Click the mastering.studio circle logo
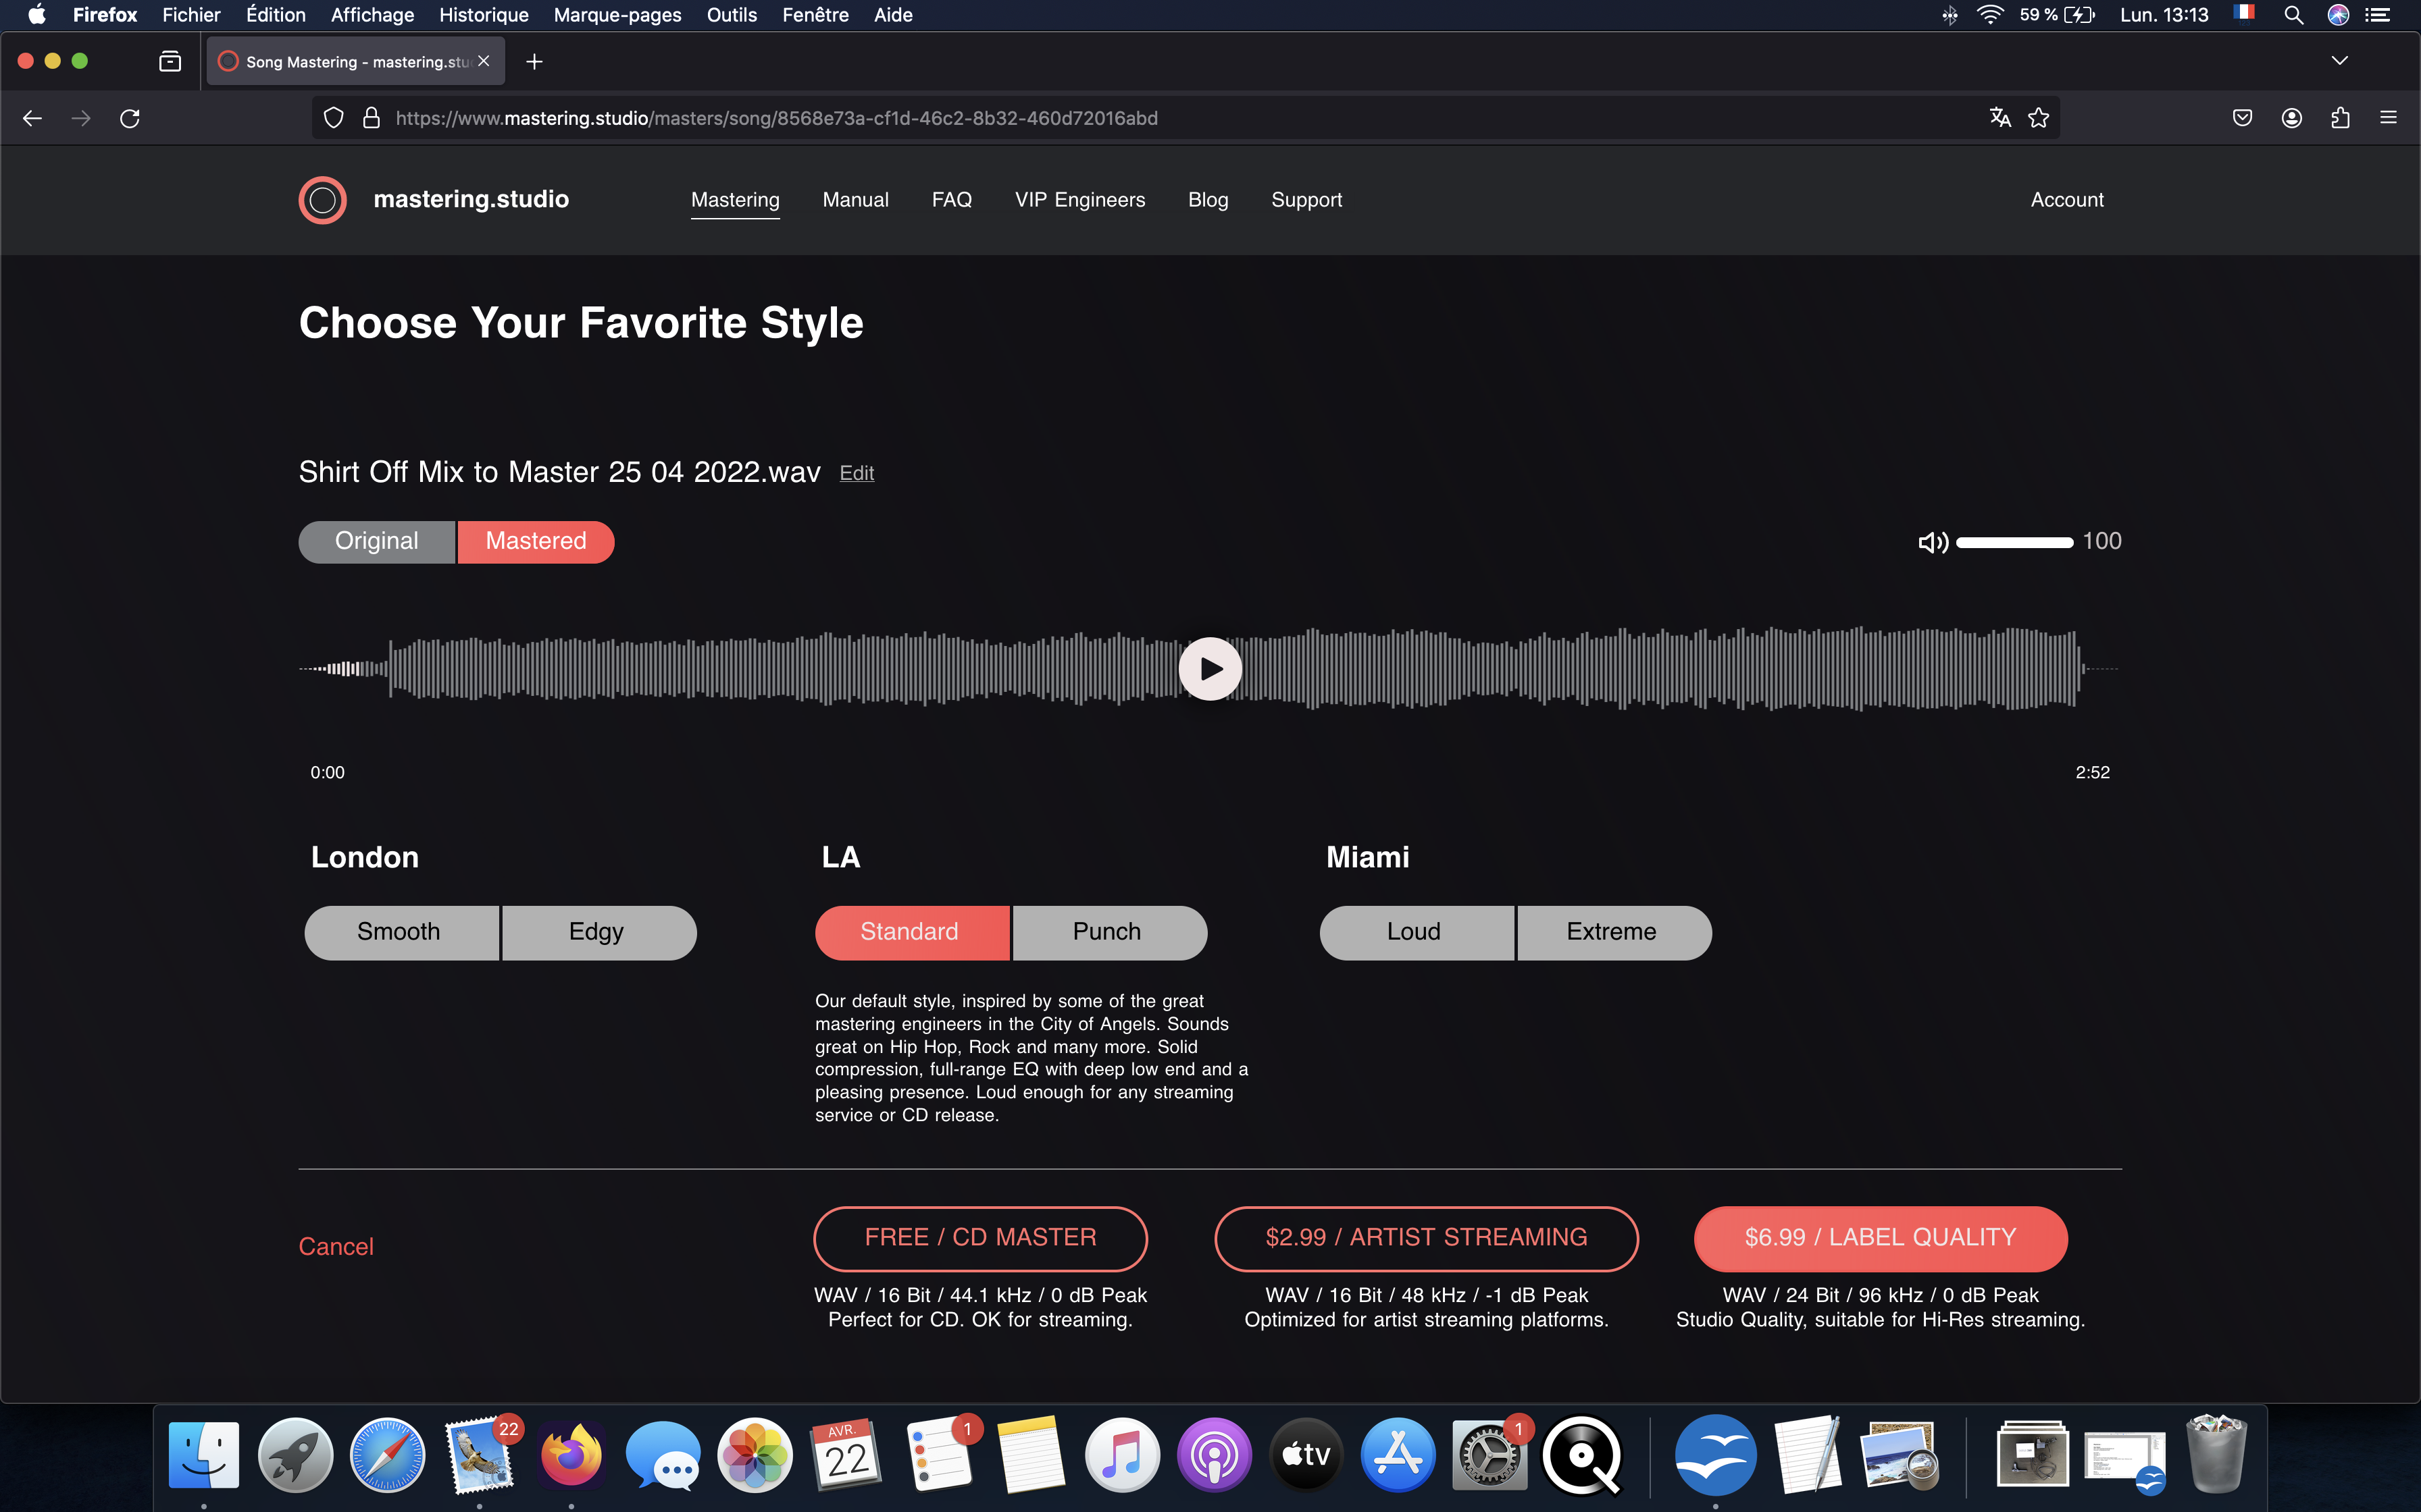Viewport: 2421px width, 1512px height. (322, 200)
